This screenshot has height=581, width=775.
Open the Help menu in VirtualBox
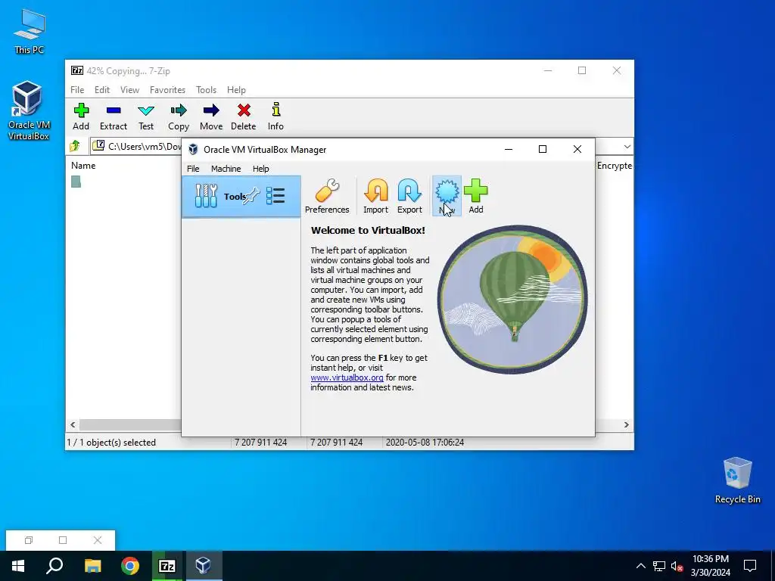point(260,169)
